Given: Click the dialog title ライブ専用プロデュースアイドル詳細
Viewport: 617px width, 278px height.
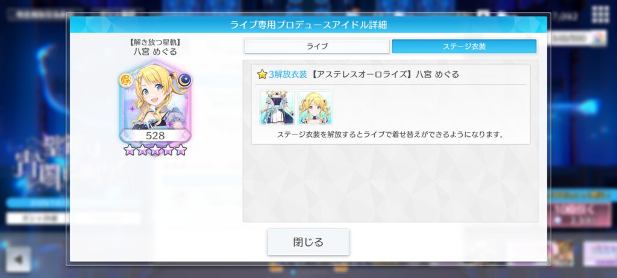Looking at the screenshot, I should [308, 25].
